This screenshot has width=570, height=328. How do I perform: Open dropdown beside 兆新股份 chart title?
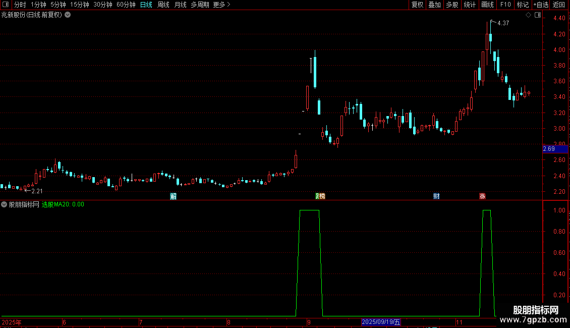(68, 15)
